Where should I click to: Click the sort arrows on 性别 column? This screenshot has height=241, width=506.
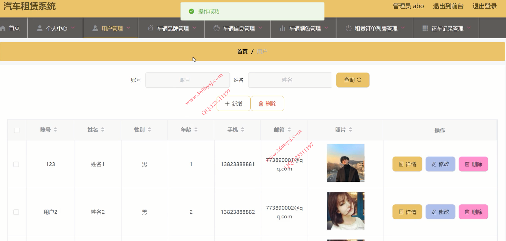tap(149, 130)
